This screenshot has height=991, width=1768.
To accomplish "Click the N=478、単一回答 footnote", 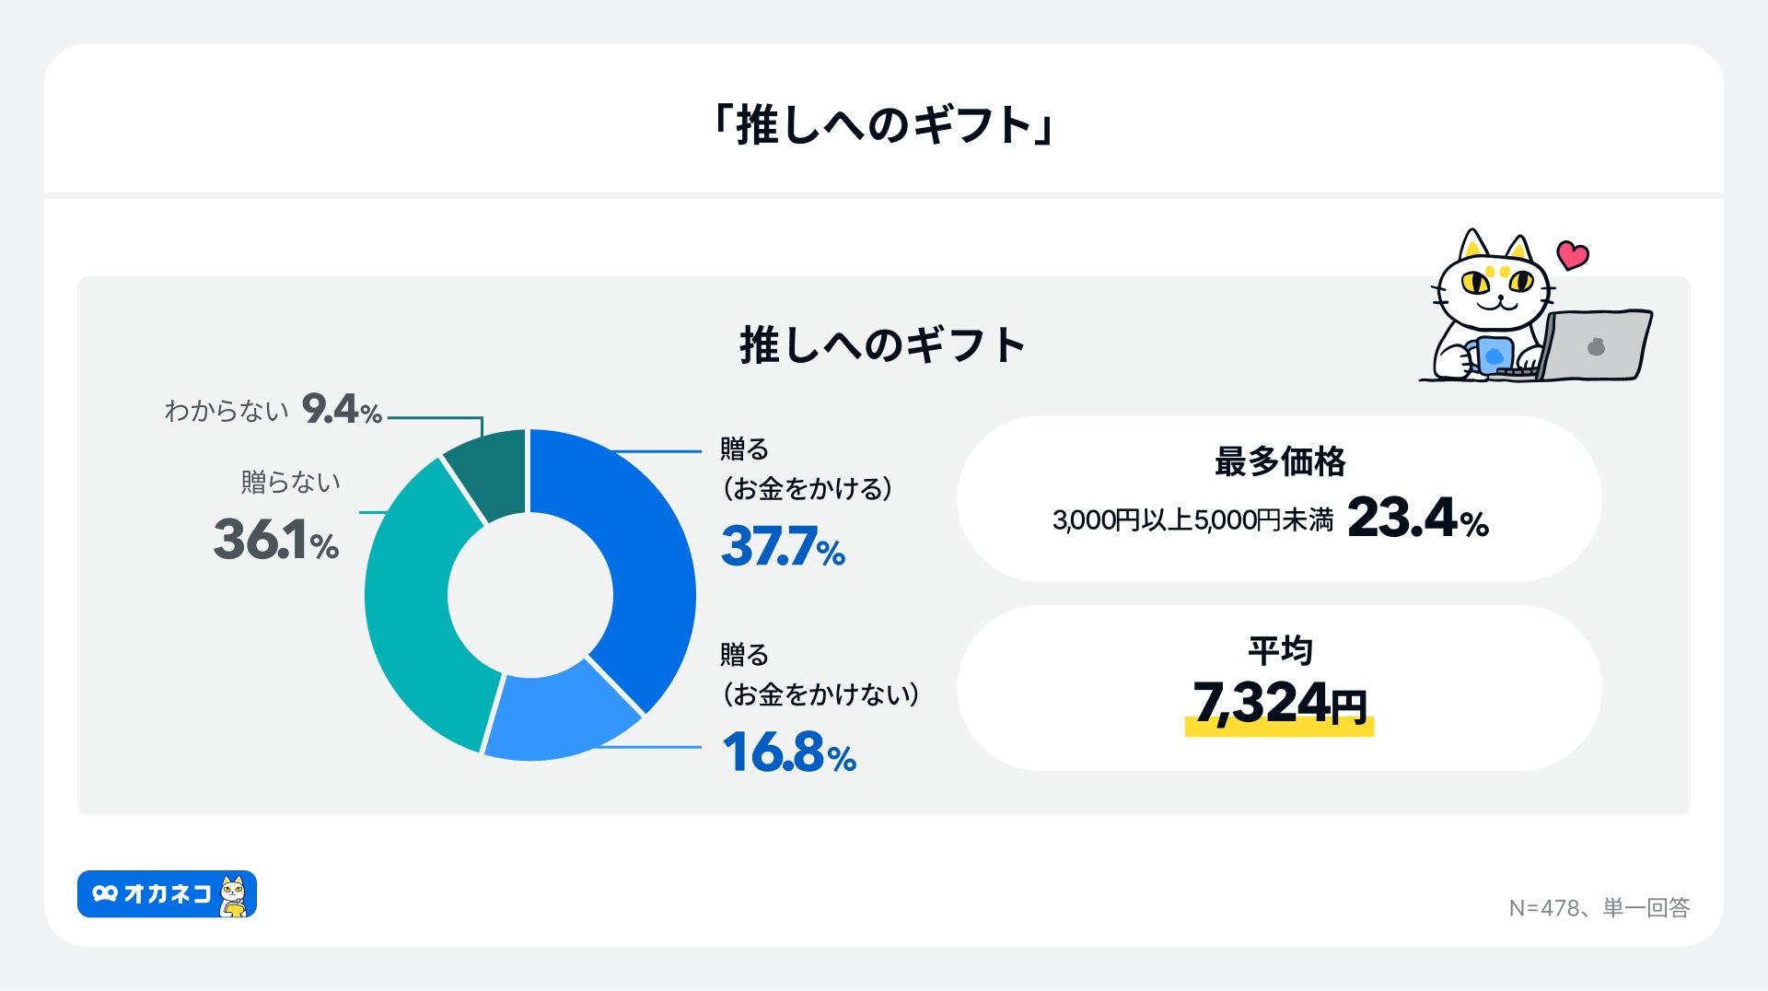I will tap(1599, 908).
